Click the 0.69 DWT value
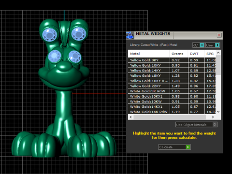The height and width of the screenshot is (174, 232). point(194,71)
